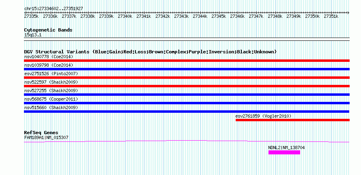Click the blue bar under nsv515660
Image resolution: width=361 pixels, height=175 pixels.
(187, 112)
